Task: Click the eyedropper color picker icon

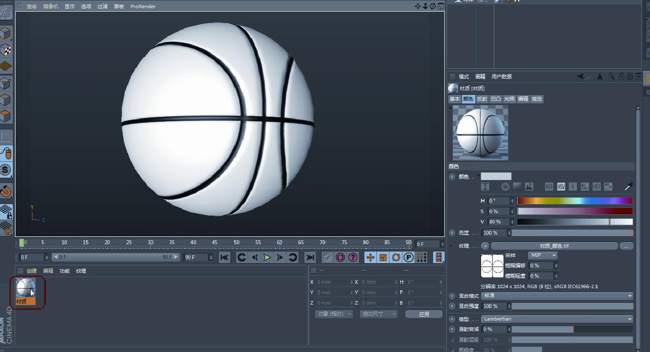Action: (x=628, y=186)
